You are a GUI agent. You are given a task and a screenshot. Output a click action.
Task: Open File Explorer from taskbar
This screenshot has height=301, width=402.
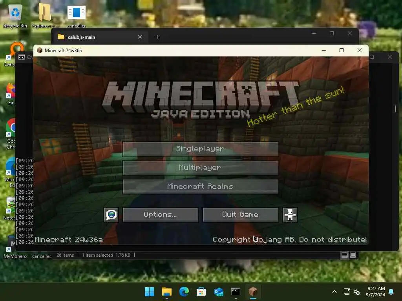pos(166,292)
